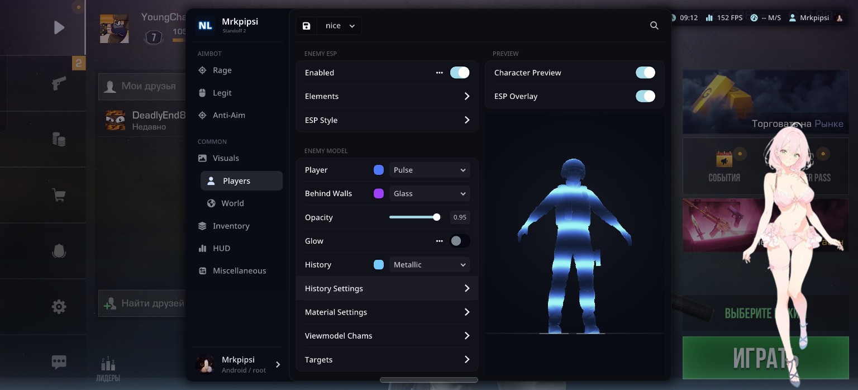Click the Legit mouse icon
858x390 pixels.
pyautogui.click(x=202, y=93)
